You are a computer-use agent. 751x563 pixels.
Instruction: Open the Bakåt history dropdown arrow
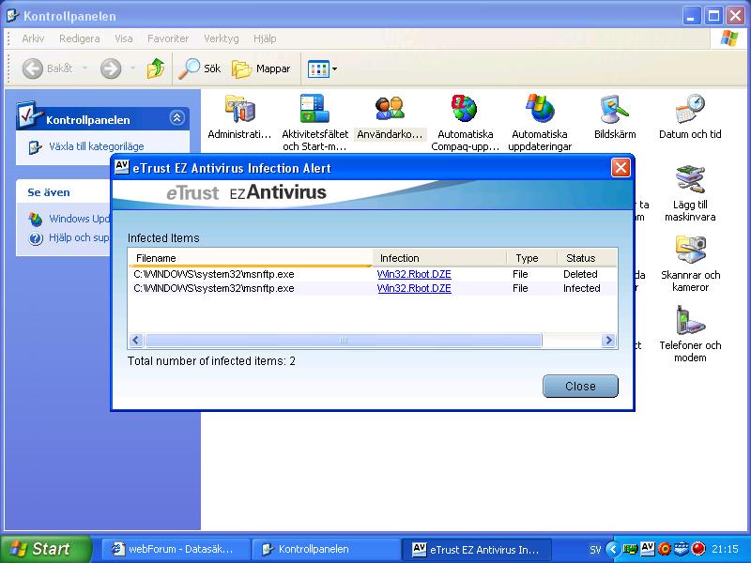coord(84,68)
